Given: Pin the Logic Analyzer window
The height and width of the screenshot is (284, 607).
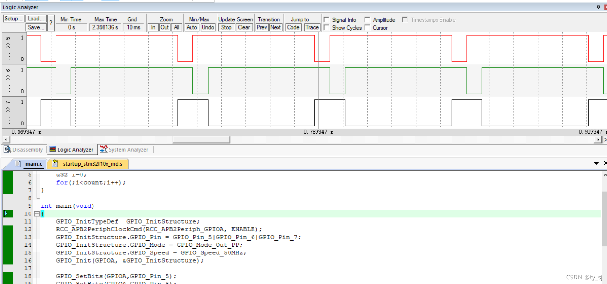Looking at the screenshot, I should tap(598, 7).
